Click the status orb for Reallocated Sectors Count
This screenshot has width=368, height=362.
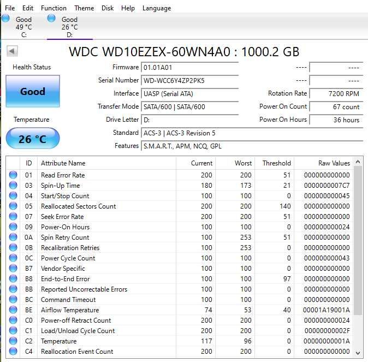[x=13, y=206]
